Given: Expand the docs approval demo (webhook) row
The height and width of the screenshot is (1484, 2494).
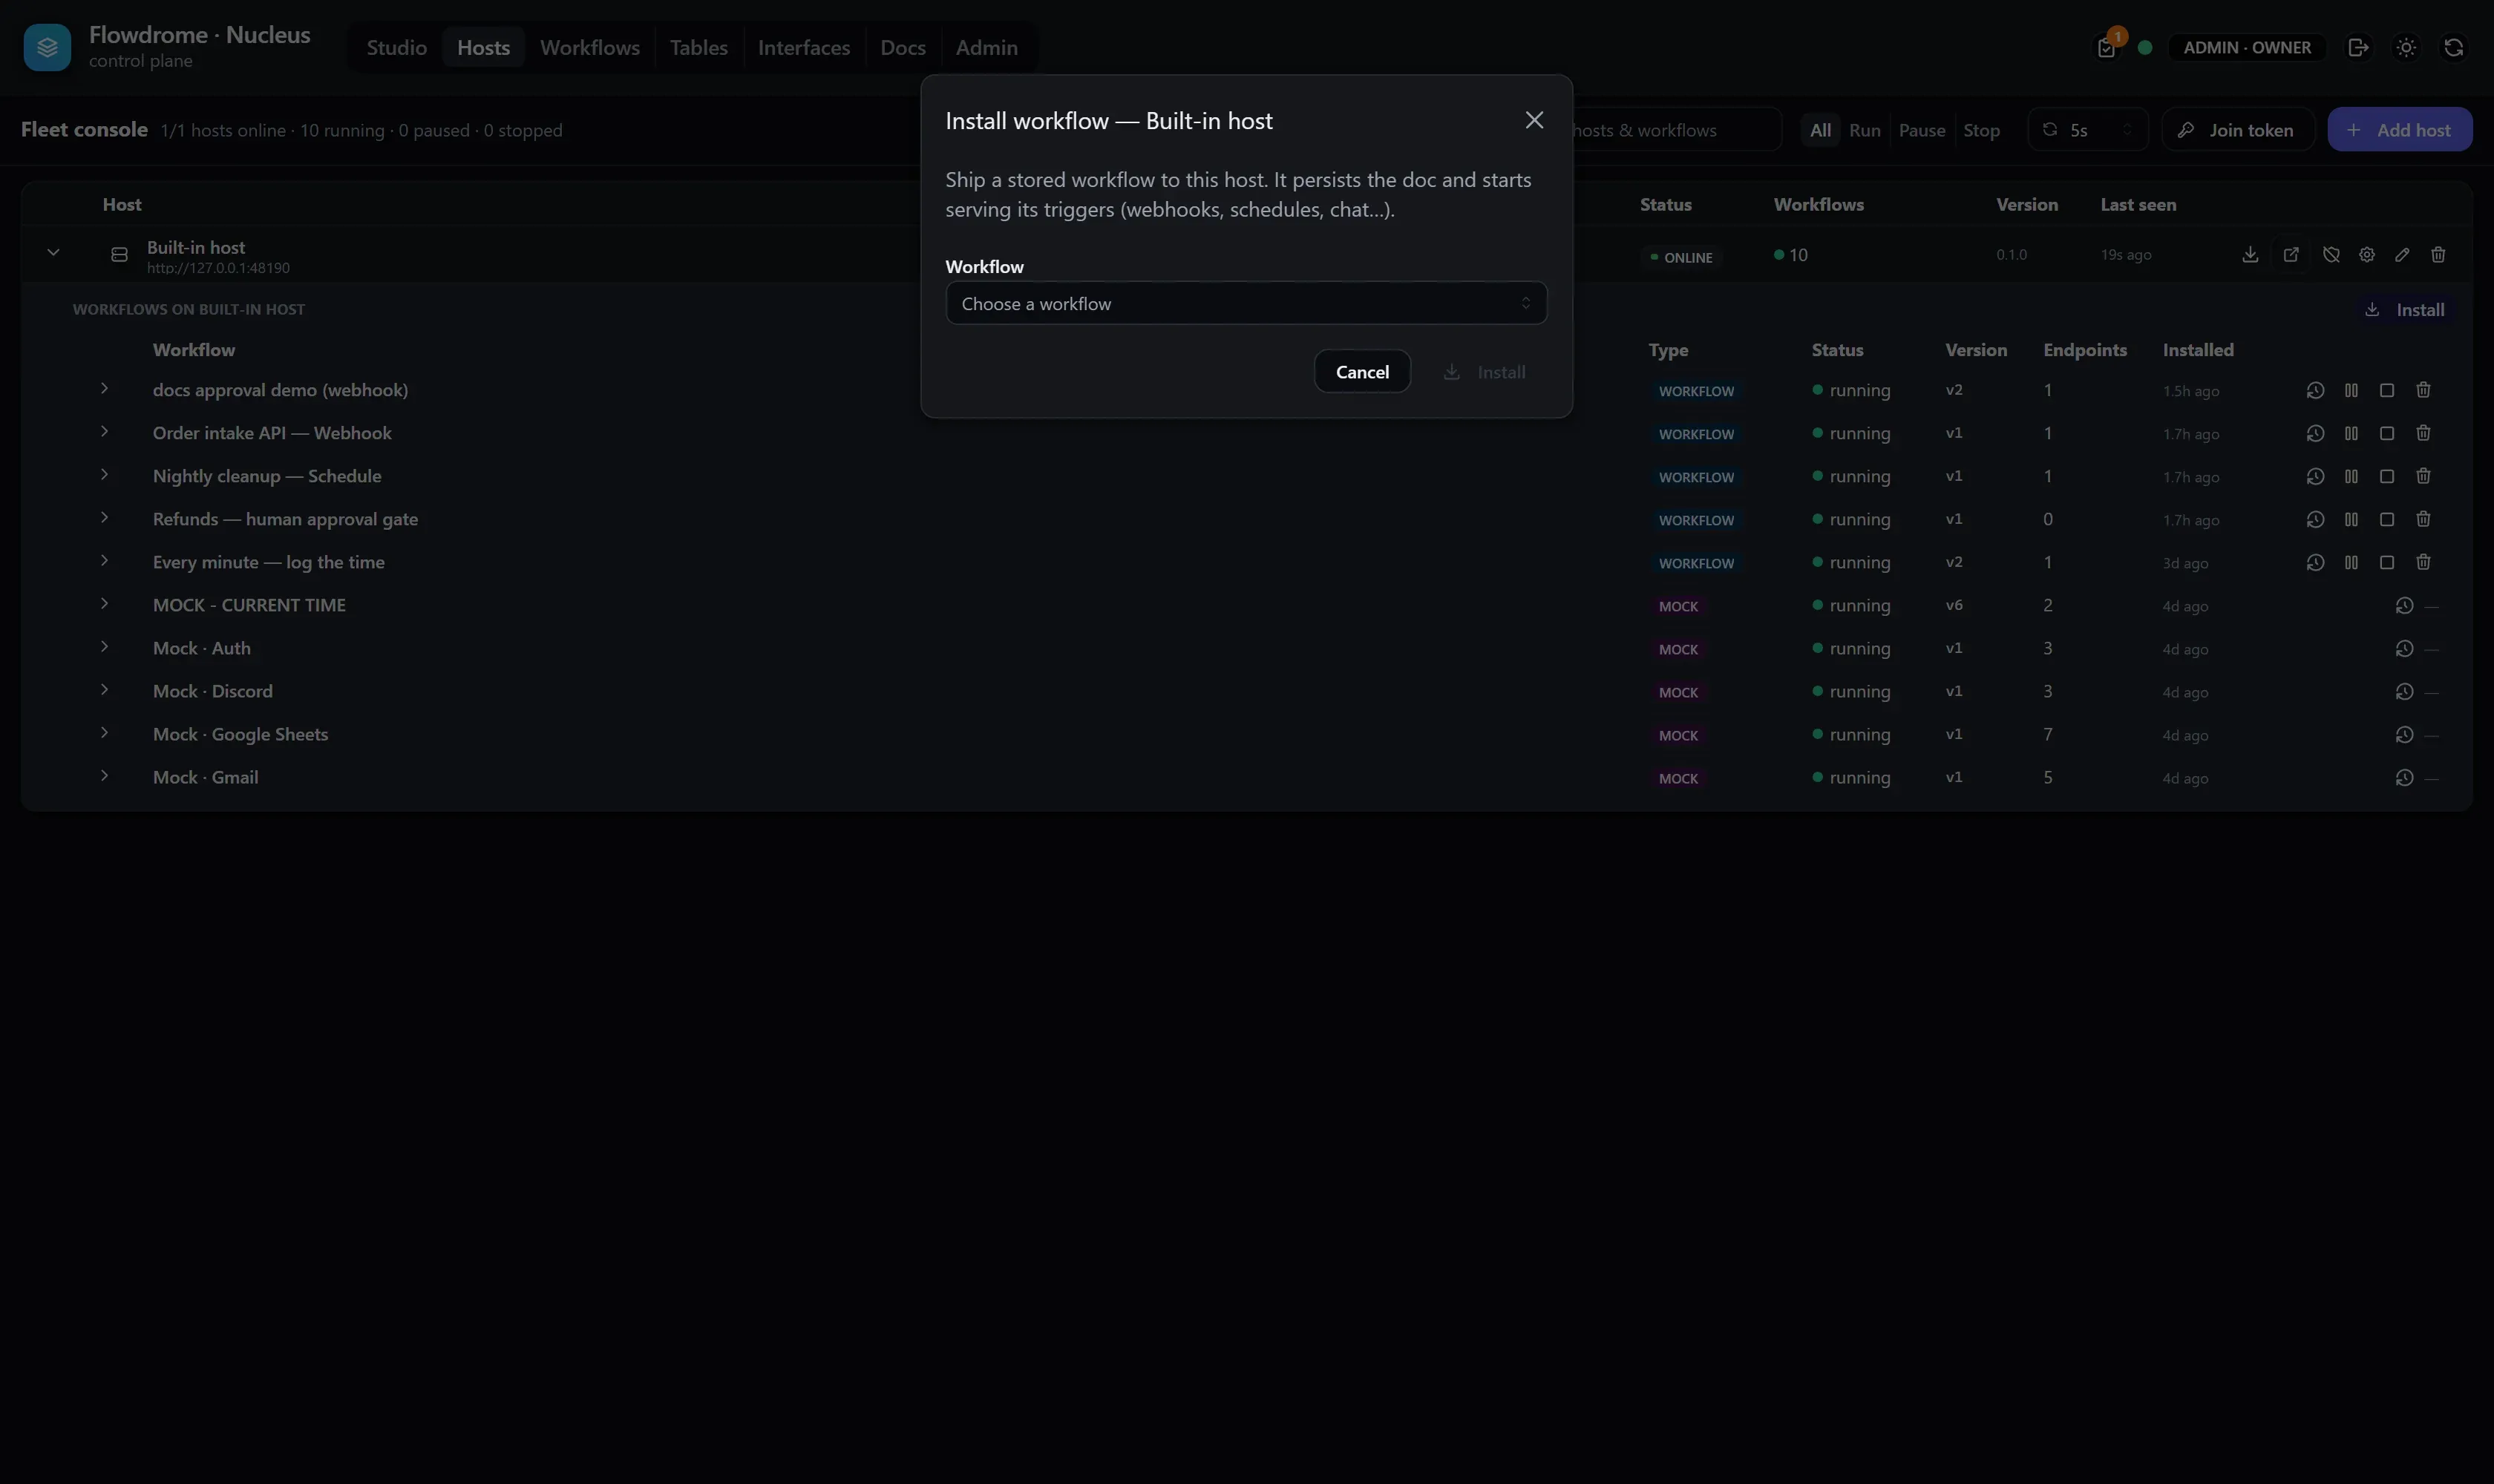Looking at the screenshot, I should (x=104, y=388).
